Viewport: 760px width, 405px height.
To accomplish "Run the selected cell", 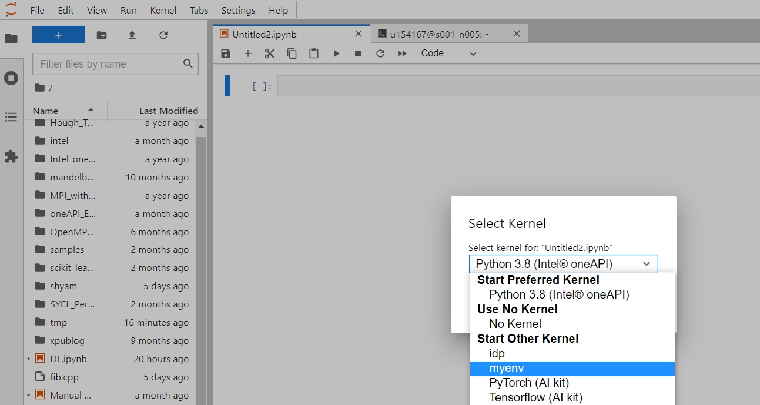I will (336, 53).
